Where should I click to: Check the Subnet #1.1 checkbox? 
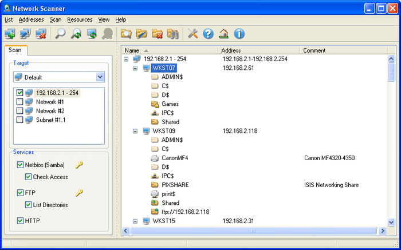click(x=19, y=120)
